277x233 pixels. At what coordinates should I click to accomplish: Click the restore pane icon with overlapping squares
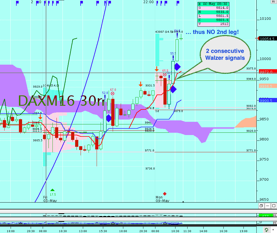261,206
